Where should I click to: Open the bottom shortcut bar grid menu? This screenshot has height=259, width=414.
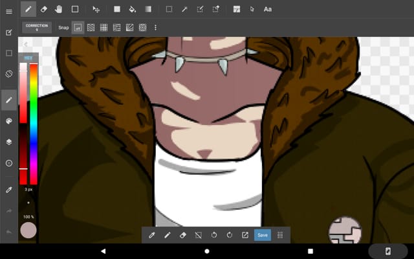coord(280,235)
